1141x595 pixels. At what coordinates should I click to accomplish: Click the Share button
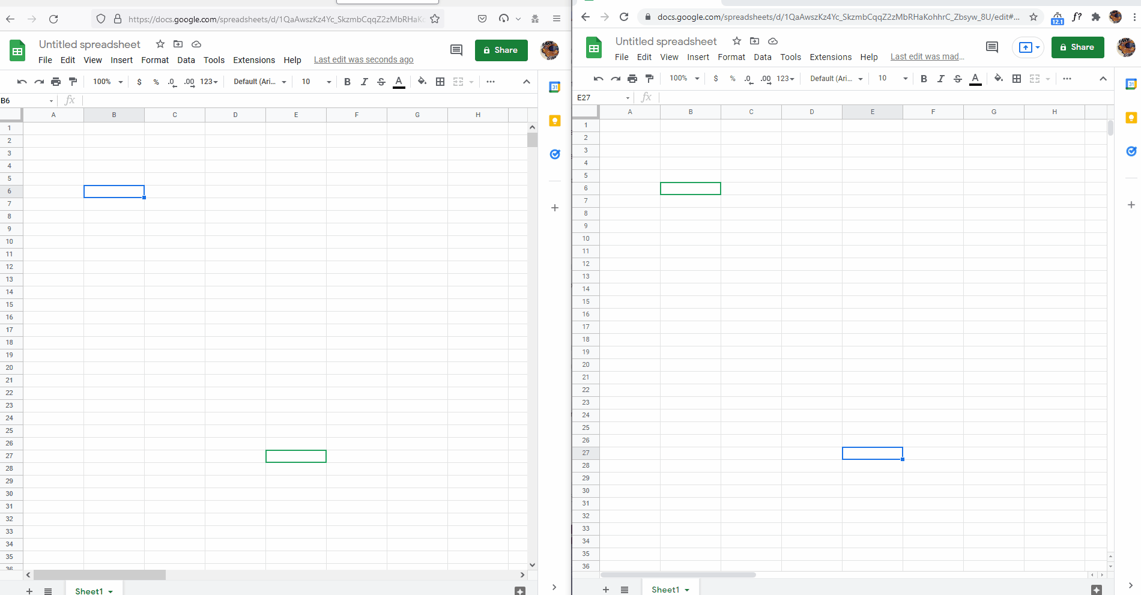[501, 50]
